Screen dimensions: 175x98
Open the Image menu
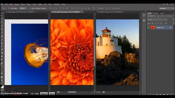pyautogui.click(x=17, y=4)
